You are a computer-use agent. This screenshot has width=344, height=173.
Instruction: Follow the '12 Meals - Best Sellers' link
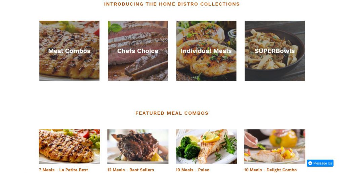point(131,170)
